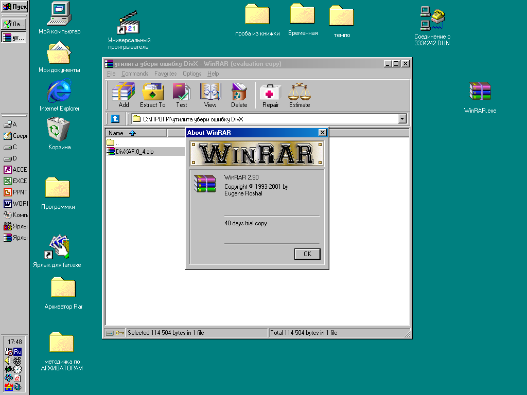Click the 17:48 clock in tray

tap(15, 342)
